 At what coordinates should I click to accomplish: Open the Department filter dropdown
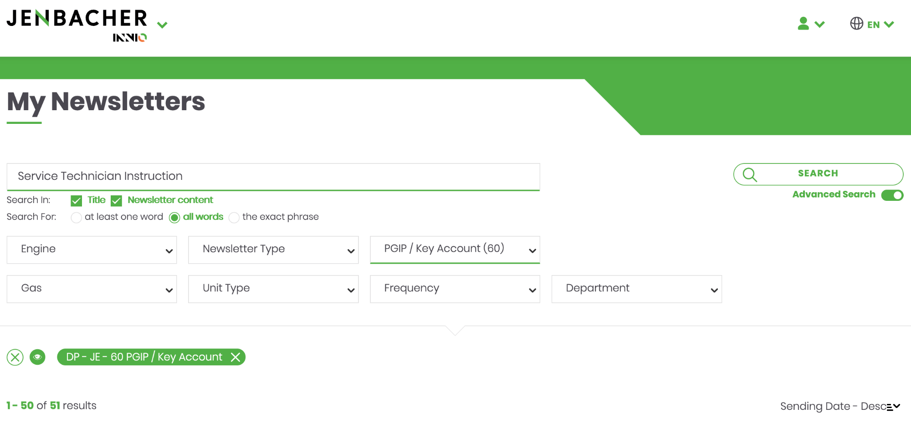[x=636, y=289]
